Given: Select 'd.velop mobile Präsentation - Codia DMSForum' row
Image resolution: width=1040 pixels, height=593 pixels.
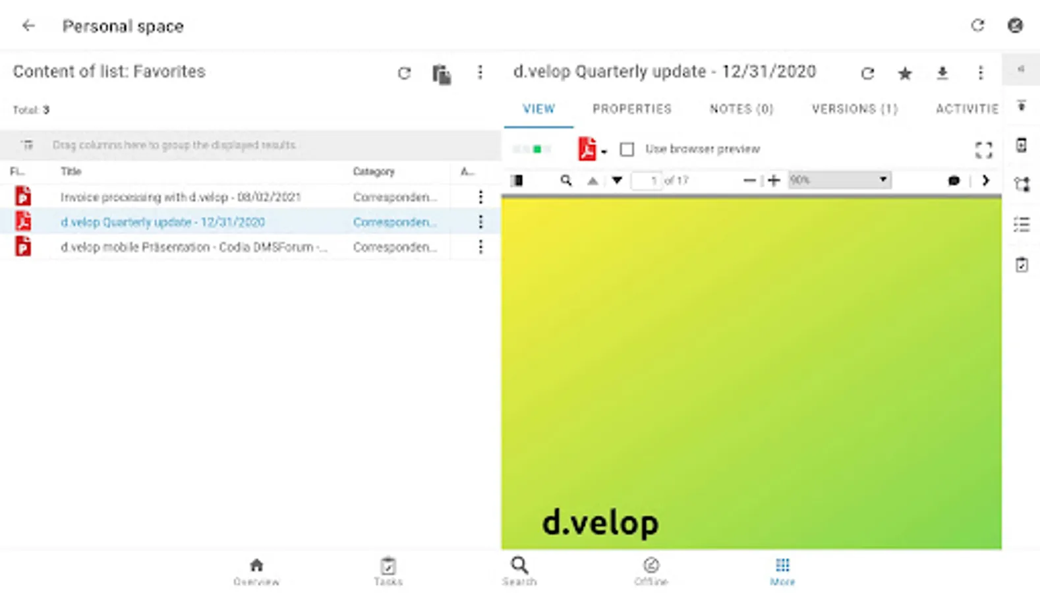Looking at the screenshot, I should coord(250,246).
